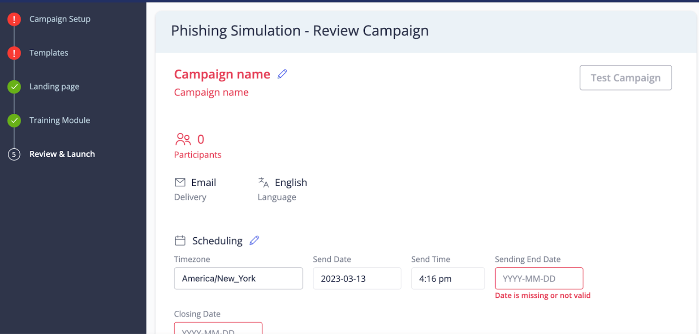Viewport: 699px width, 334px height.
Task: Click the pencil icon next to Scheduling
Action: [x=254, y=240]
